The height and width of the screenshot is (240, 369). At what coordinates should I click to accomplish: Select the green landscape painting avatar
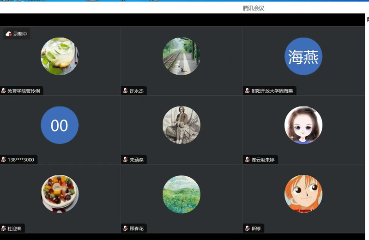pyautogui.click(x=181, y=194)
